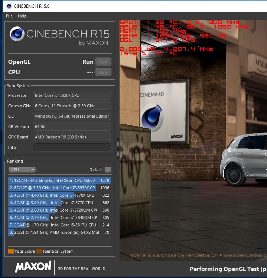267x278 pixels.
Task: Click the GFX Board AMD Radeon field
Action: coord(72,137)
